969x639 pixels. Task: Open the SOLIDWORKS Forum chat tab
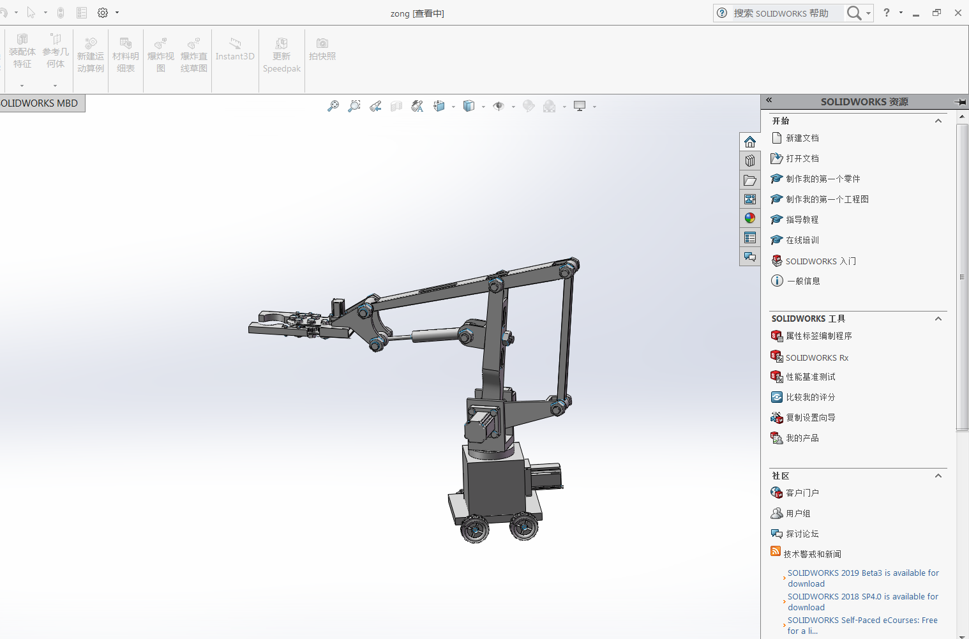coord(750,257)
